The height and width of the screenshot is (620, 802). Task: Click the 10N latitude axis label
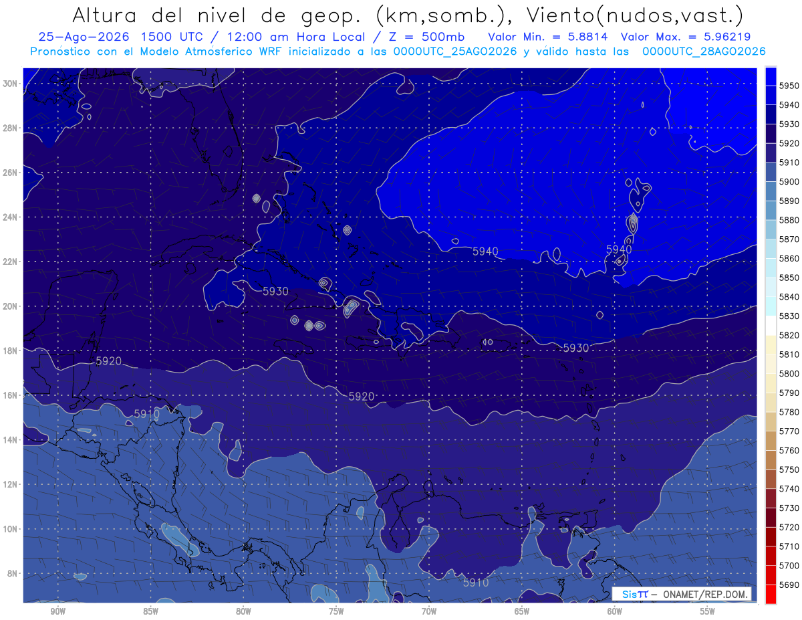point(10,529)
